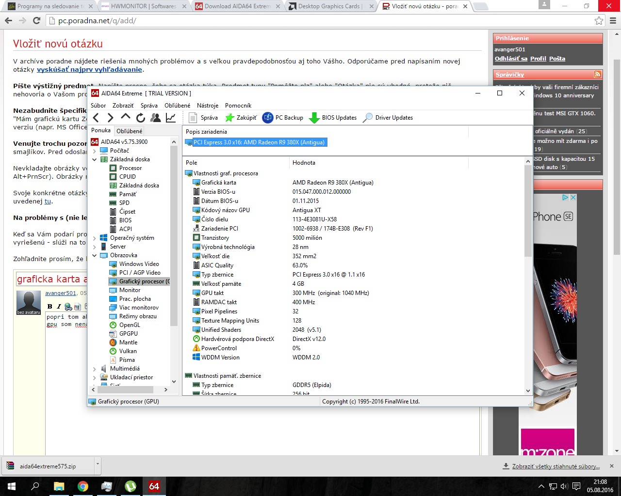Viewport: 621px width, 496px height.
Task: Open uTorrent from the taskbar
Action: 131,486
